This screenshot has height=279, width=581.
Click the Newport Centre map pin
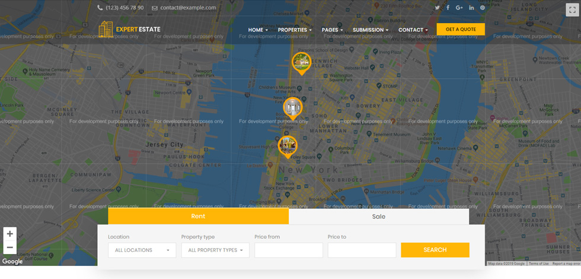coord(189,92)
